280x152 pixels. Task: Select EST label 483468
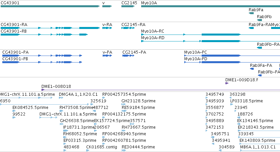[71, 147]
